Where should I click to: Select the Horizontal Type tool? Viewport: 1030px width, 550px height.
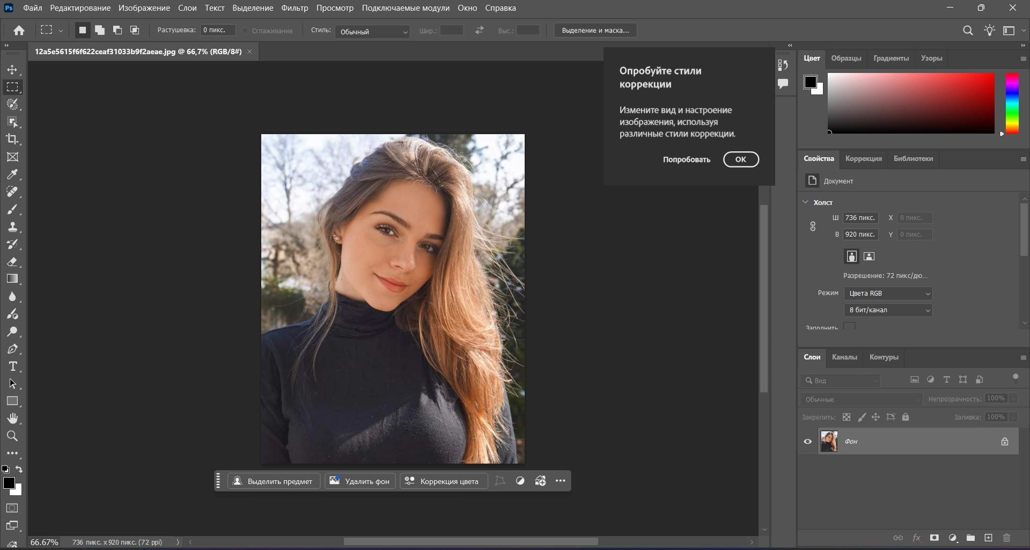tap(12, 366)
